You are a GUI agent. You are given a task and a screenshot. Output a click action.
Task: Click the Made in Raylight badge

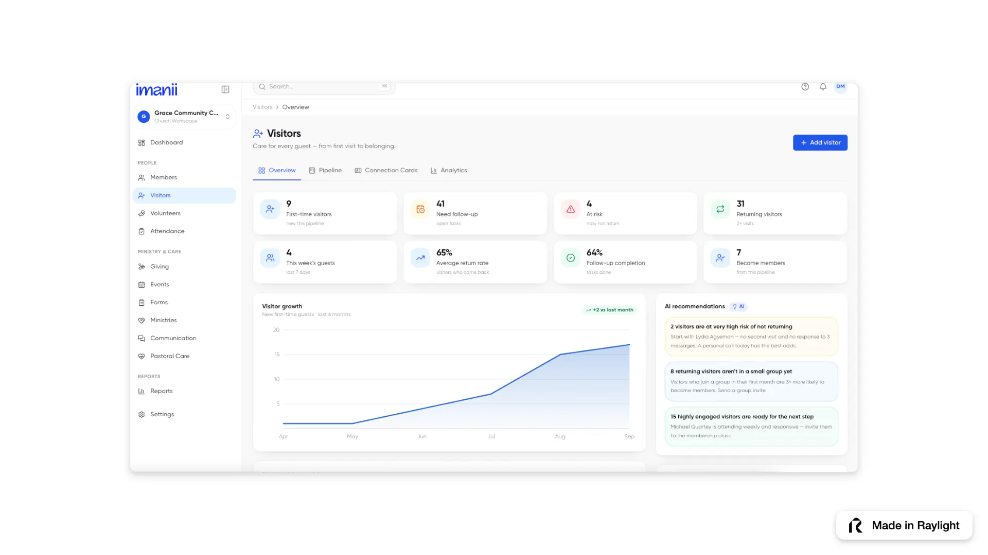click(904, 525)
